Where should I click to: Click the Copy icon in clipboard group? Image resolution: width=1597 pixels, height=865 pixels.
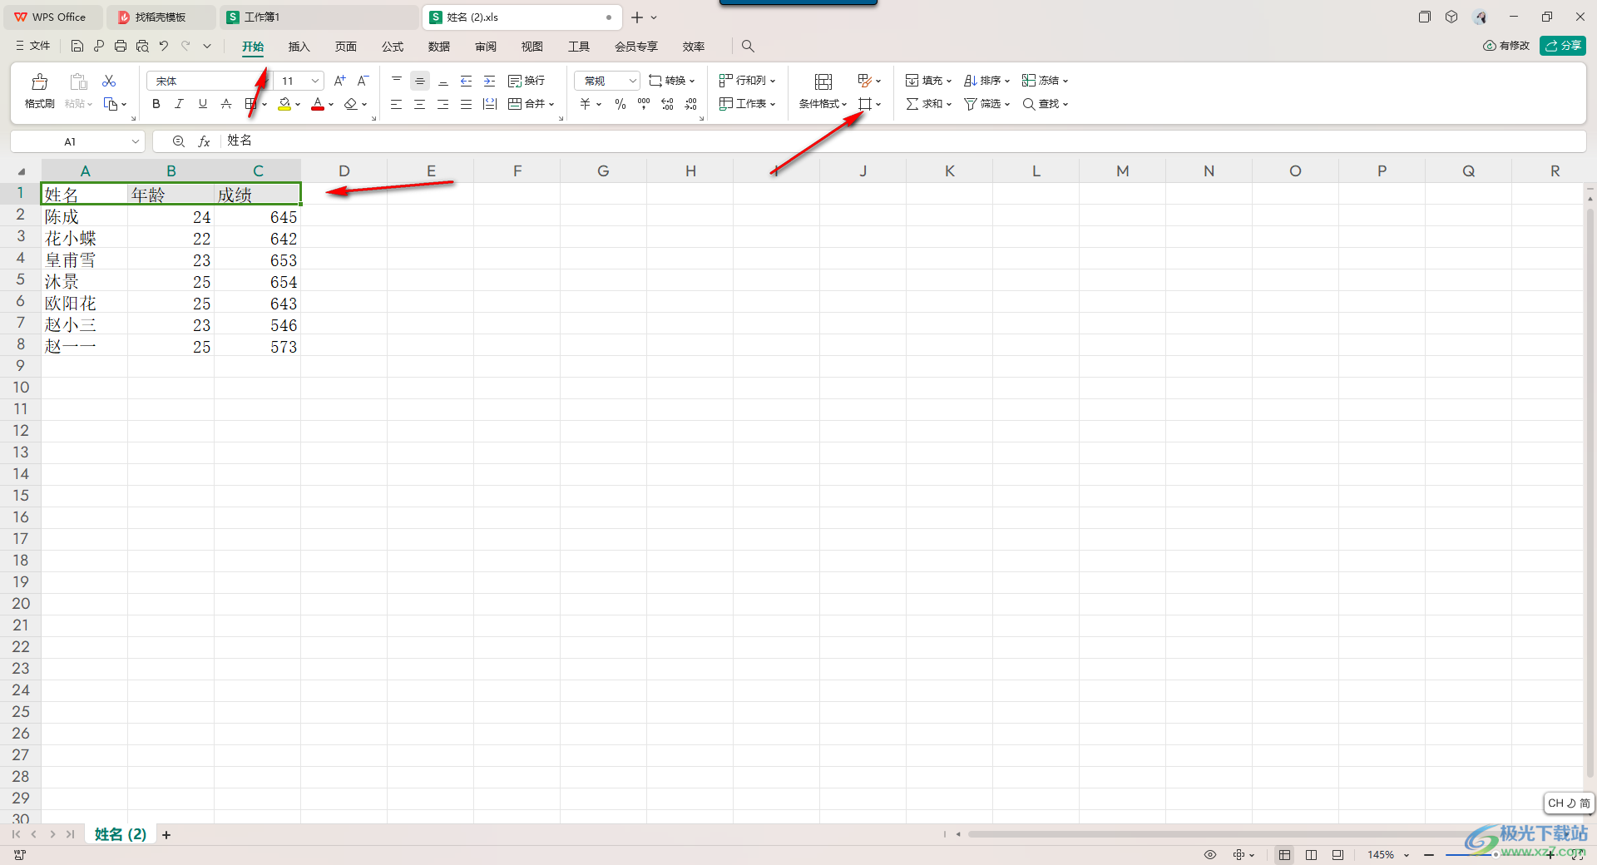click(x=111, y=104)
